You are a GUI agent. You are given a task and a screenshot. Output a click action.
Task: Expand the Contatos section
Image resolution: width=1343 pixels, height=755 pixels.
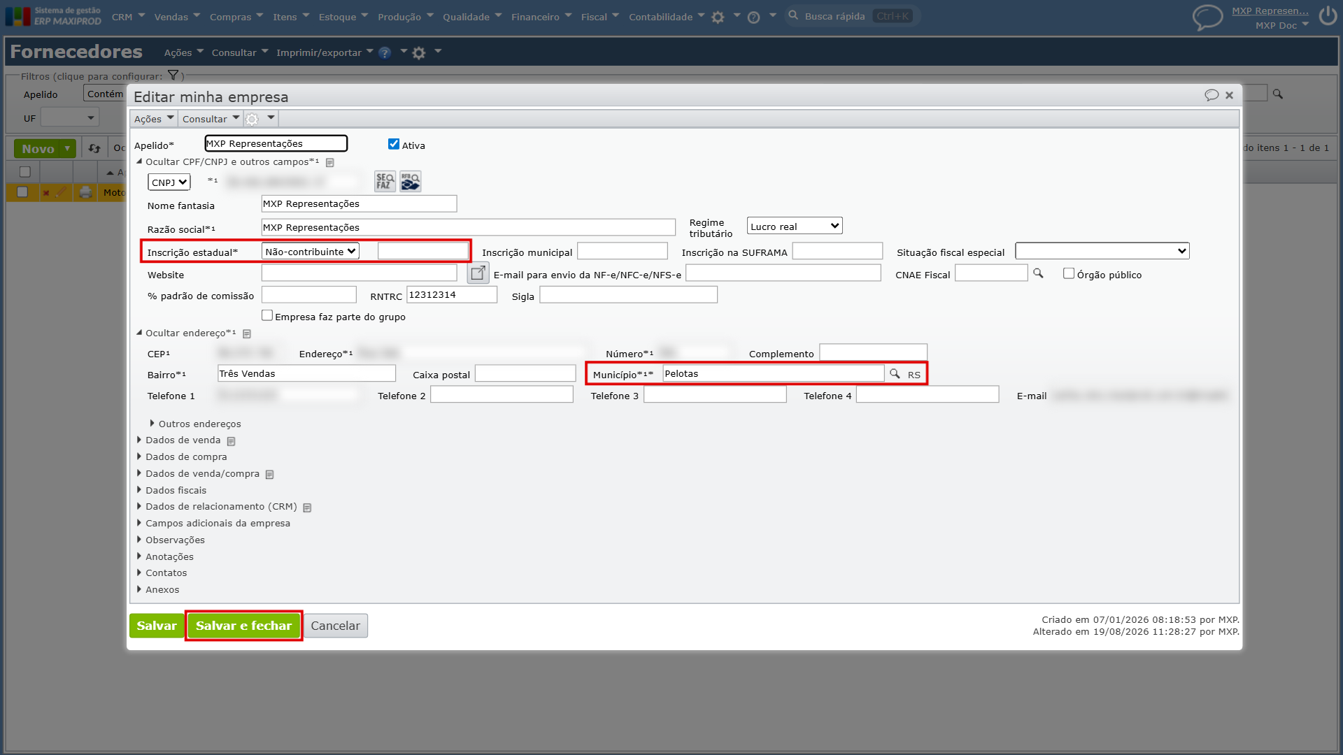coord(166,573)
